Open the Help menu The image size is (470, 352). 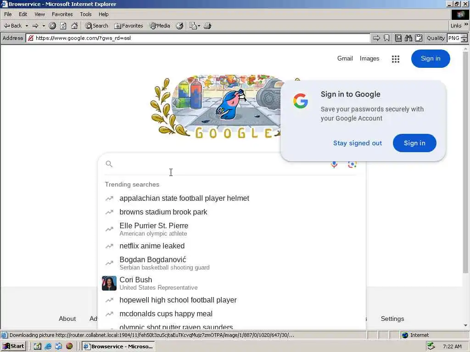tap(103, 14)
